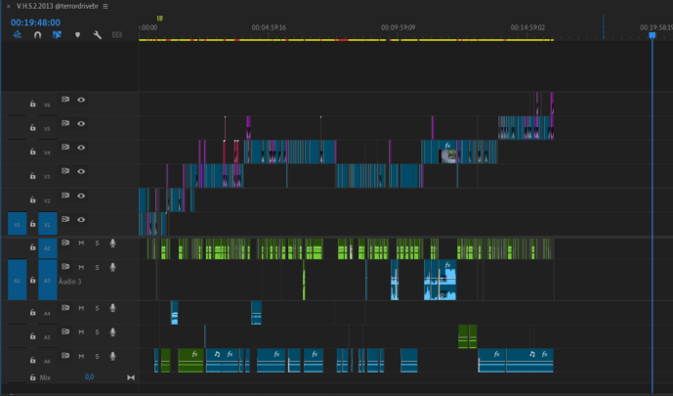The width and height of the screenshot is (673, 396).
Task: Toggle sync lock on track V3
Action: coord(65,171)
